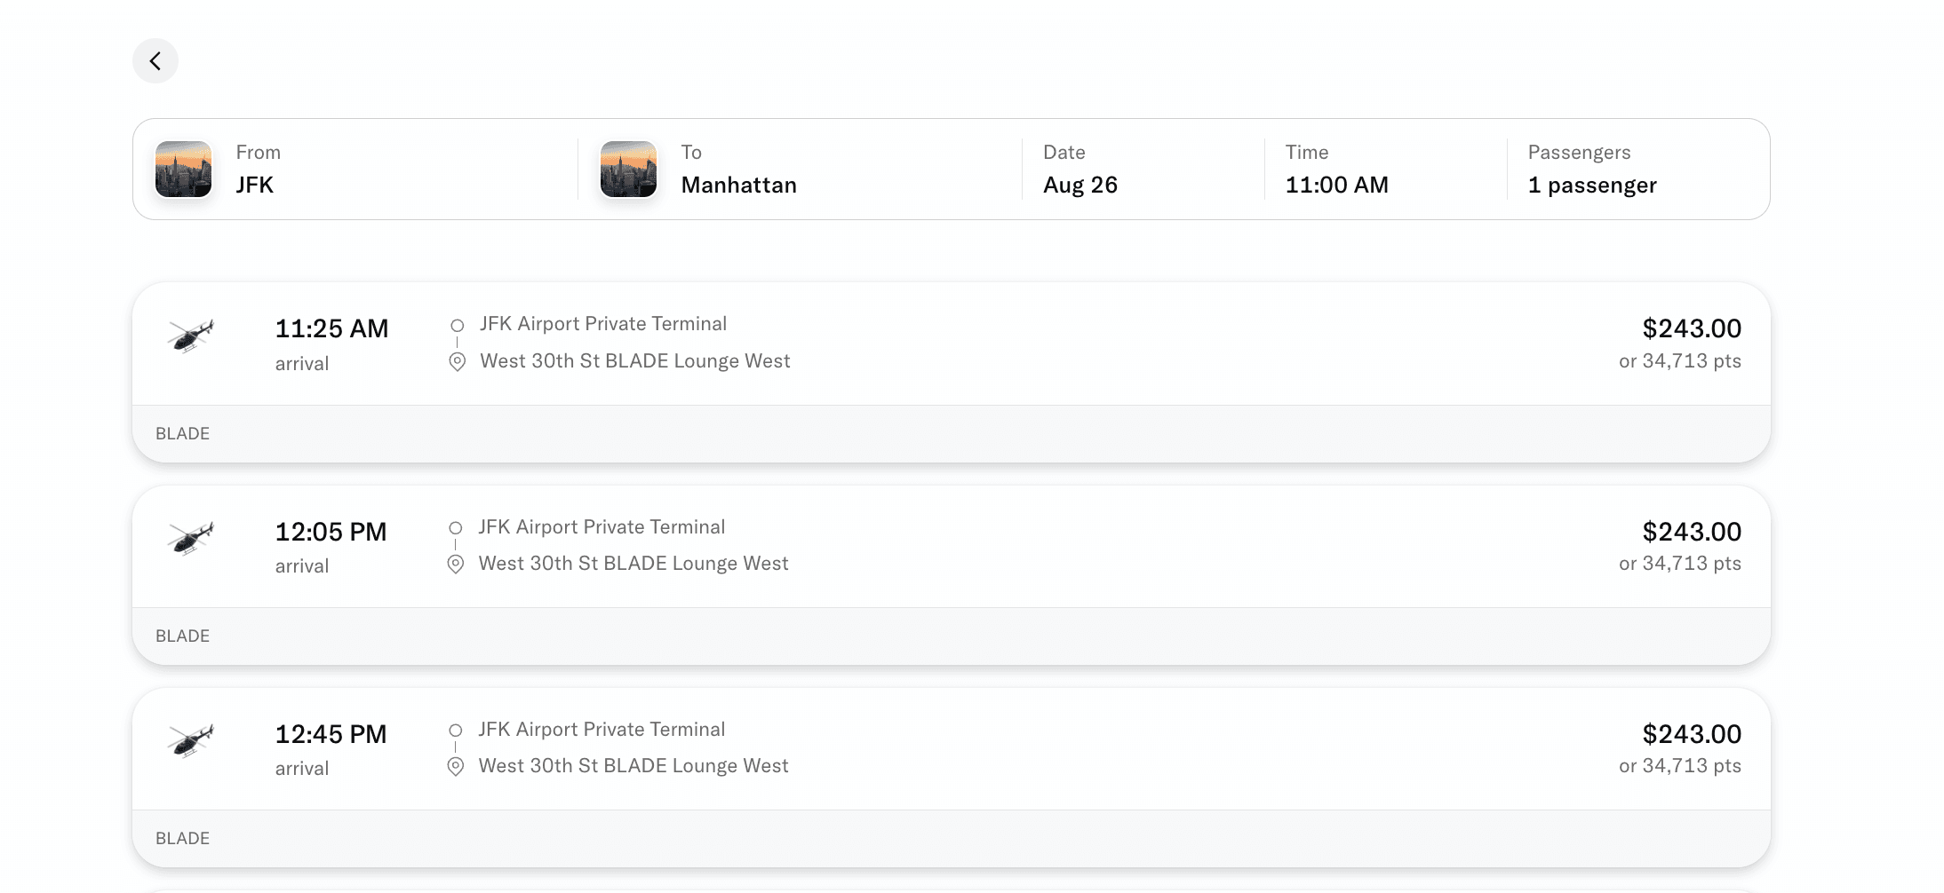Click the $243.00 price on 12:45 PM flight
Screen dimensions: 1944x893
(1692, 734)
